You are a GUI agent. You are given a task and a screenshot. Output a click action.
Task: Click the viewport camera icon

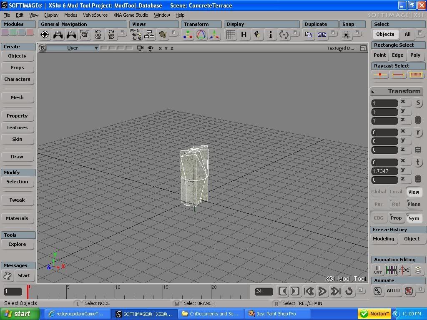click(x=140, y=48)
